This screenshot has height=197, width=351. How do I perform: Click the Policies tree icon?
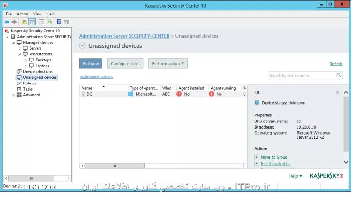click(19, 83)
